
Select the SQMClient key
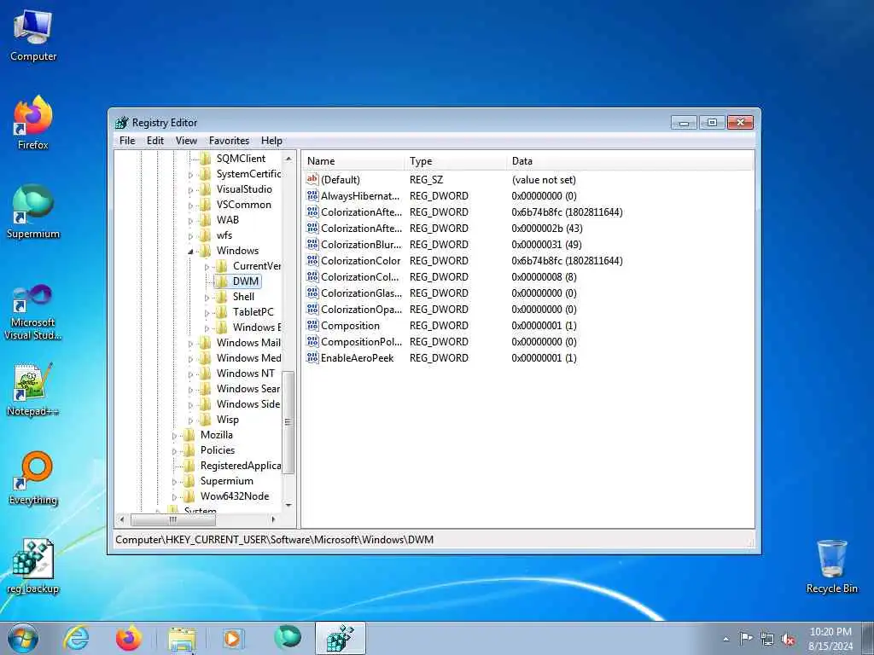(x=241, y=159)
